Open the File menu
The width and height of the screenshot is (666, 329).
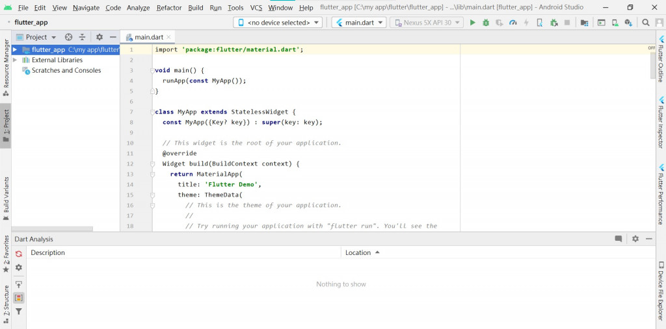(23, 8)
